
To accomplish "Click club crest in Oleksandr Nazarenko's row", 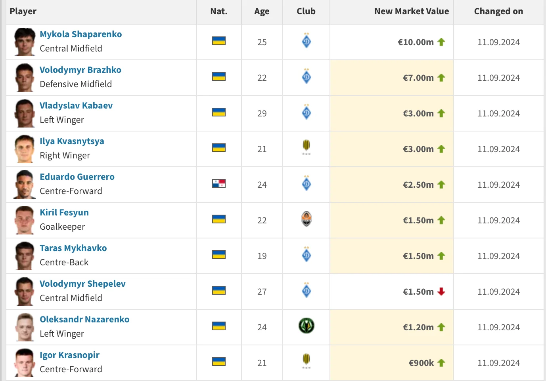I will pos(306,326).
